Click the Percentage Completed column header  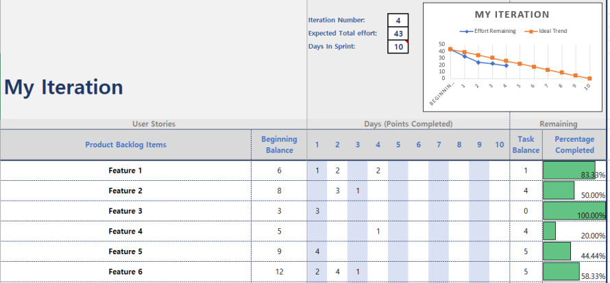(x=574, y=145)
